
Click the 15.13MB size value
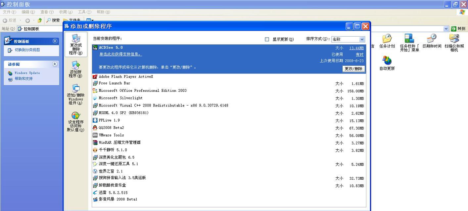tap(356, 121)
